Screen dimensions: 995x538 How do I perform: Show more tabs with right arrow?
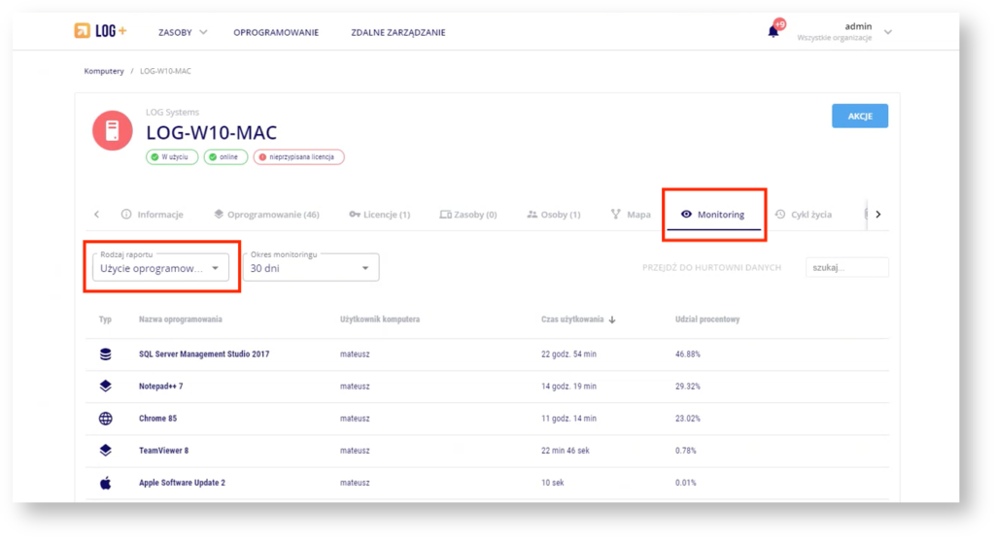[878, 215]
